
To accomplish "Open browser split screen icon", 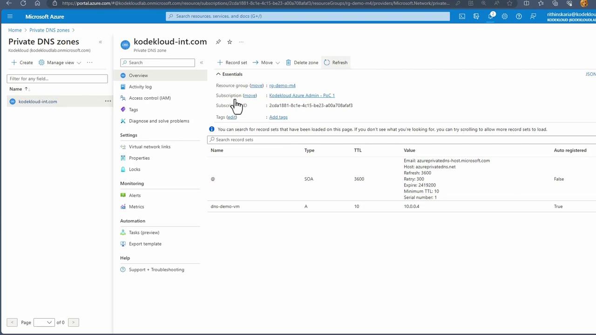I will pos(526,3).
